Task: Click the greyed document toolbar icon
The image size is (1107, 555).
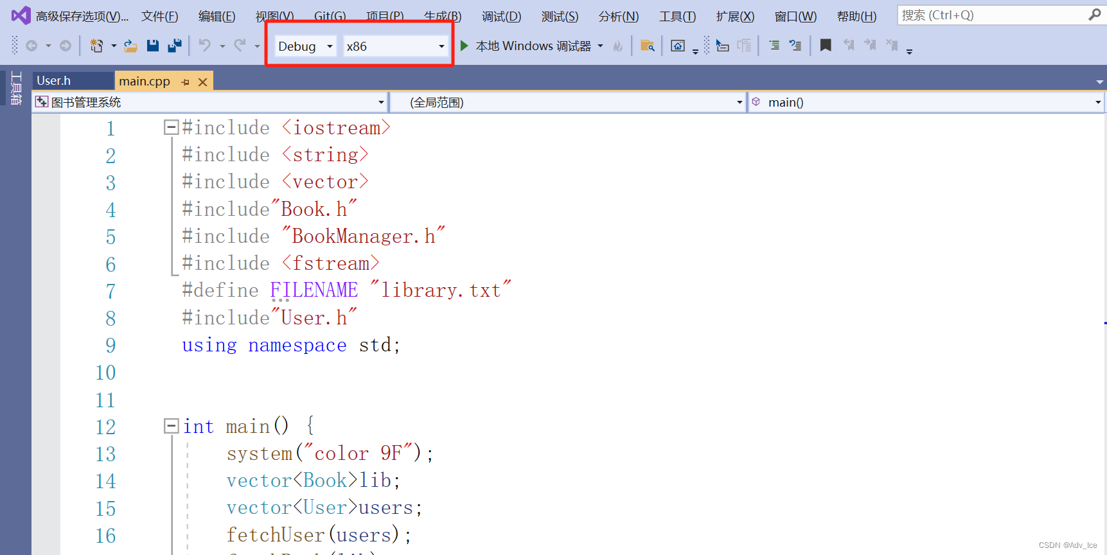Action: [x=744, y=46]
